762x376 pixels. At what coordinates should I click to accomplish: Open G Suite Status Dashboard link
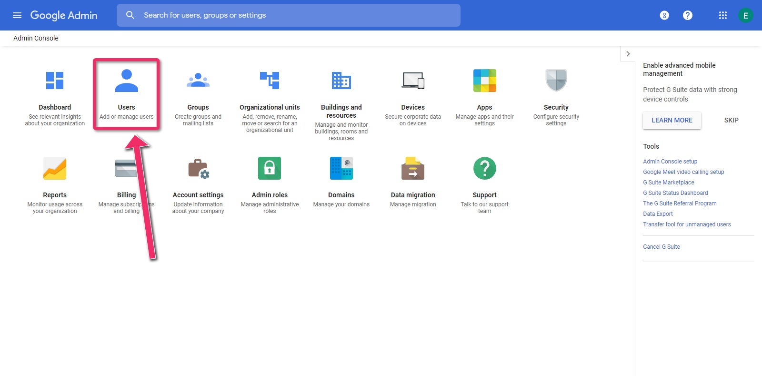675,193
